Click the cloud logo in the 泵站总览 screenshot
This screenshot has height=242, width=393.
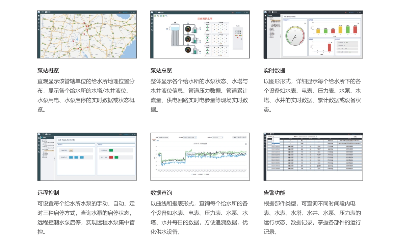coord(152,12)
